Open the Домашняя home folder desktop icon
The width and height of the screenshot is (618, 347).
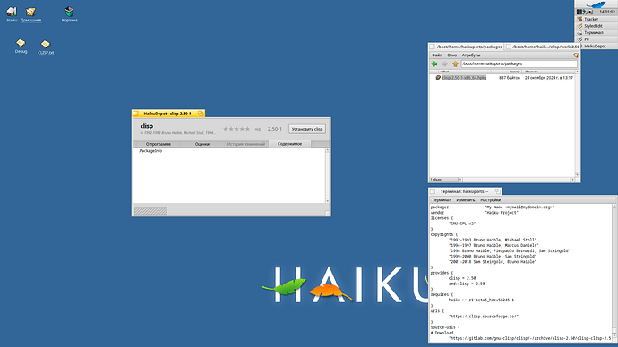point(30,14)
